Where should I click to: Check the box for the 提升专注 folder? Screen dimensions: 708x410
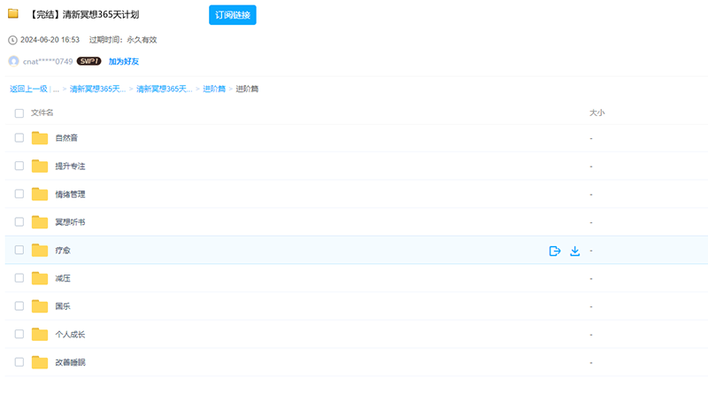(19, 166)
